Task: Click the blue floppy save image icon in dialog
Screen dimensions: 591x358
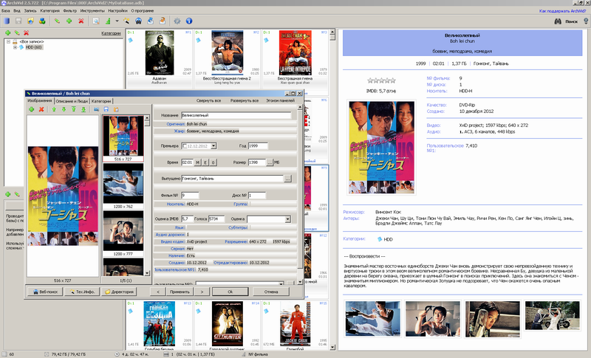Action: (106, 109)
